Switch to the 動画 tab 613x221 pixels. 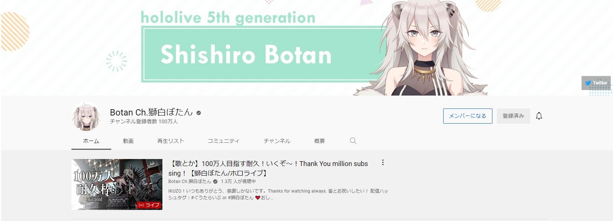(x=128, y=141)
